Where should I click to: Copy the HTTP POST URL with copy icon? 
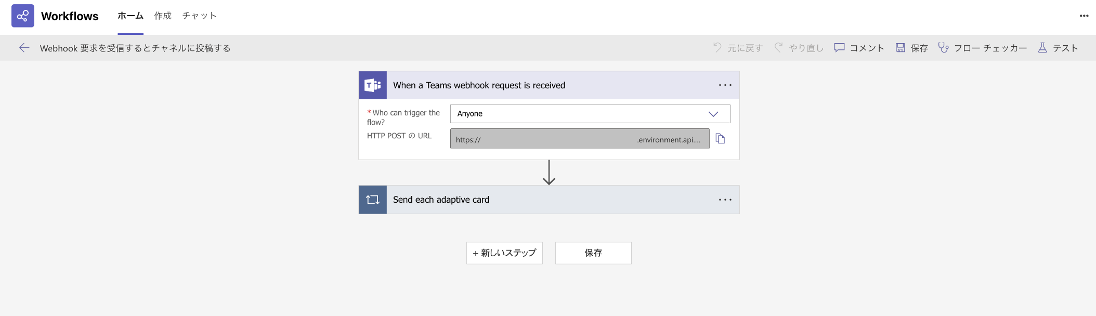720,139
